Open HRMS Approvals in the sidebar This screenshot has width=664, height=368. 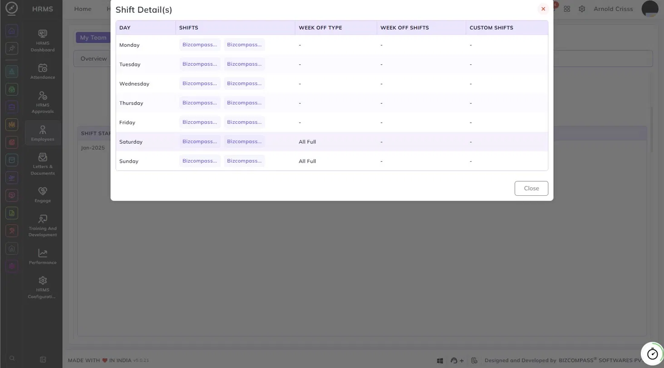pos(43,102)
